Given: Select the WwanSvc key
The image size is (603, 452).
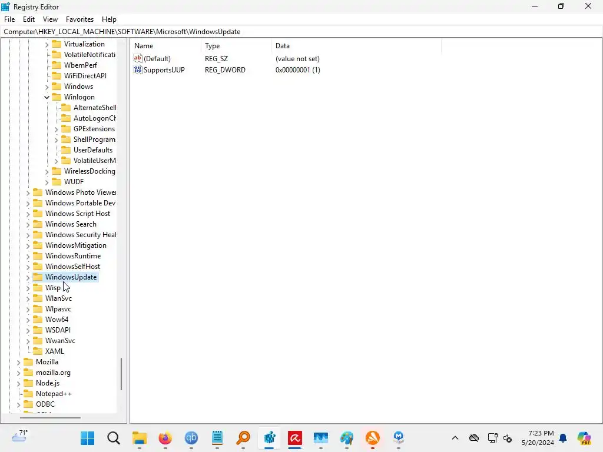Looking at the screenshot, I should (x=60, y=341).
